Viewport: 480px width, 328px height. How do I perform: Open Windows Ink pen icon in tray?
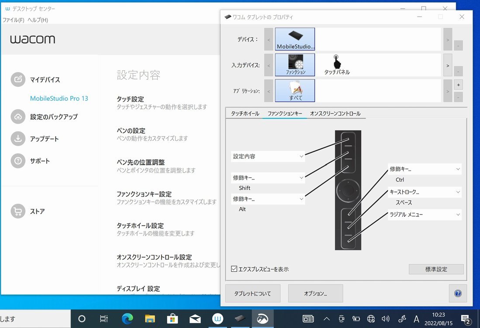click(x=402, y=319)
